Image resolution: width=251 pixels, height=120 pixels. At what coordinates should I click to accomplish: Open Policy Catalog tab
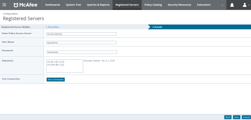(x=153, y=5)
